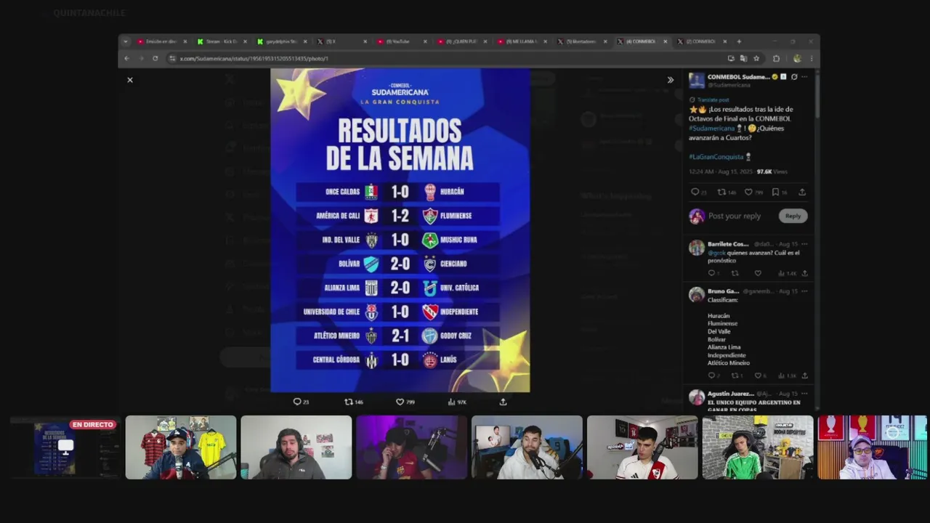Share icon on the CONMEBOL post panel

click(802, 192)
